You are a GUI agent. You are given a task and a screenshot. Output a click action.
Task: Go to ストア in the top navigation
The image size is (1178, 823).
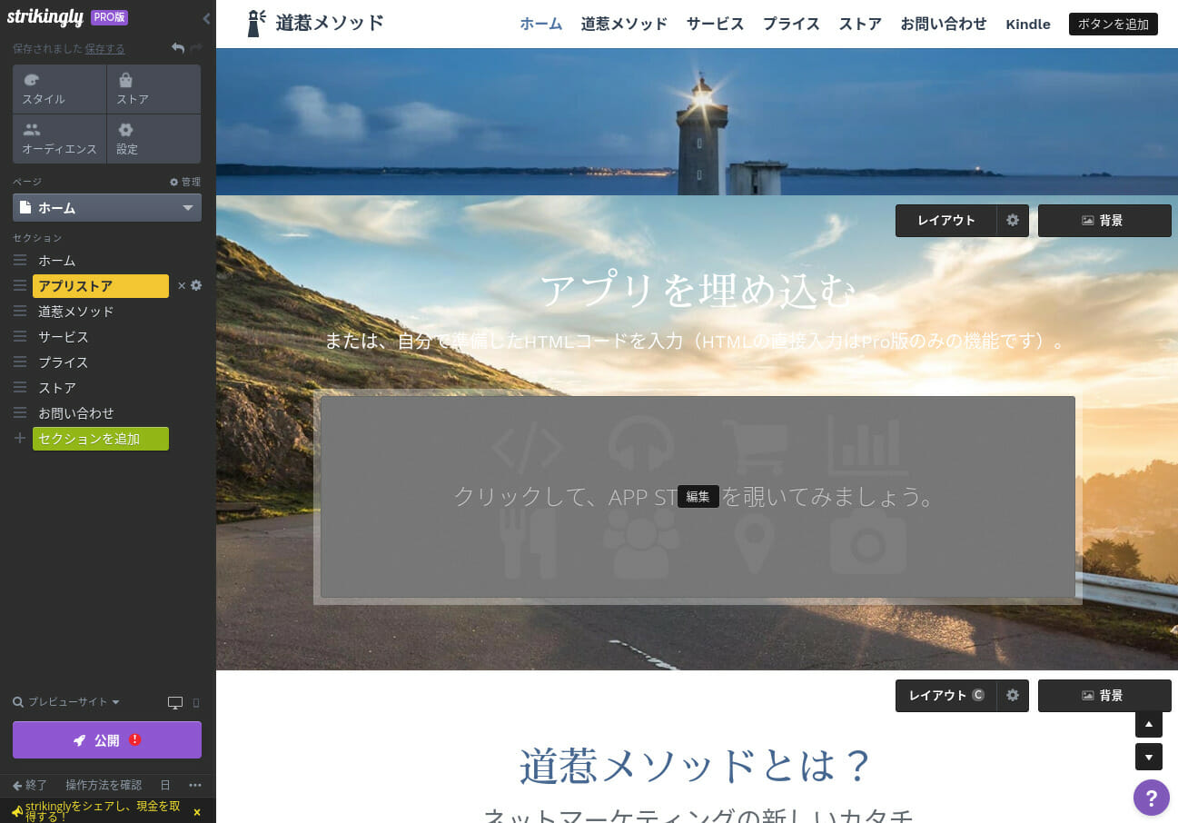[x=860, y=25]
